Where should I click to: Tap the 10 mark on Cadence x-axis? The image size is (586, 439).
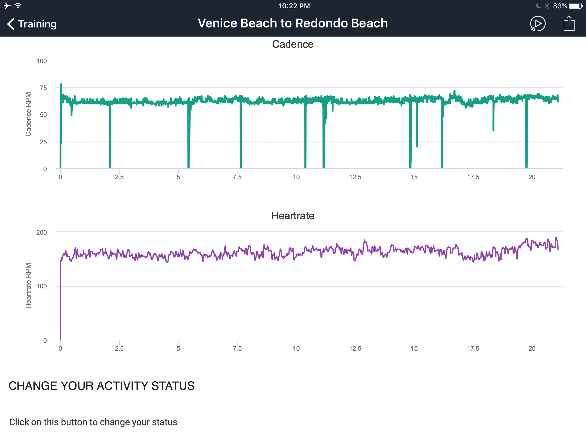click(296, 177)
